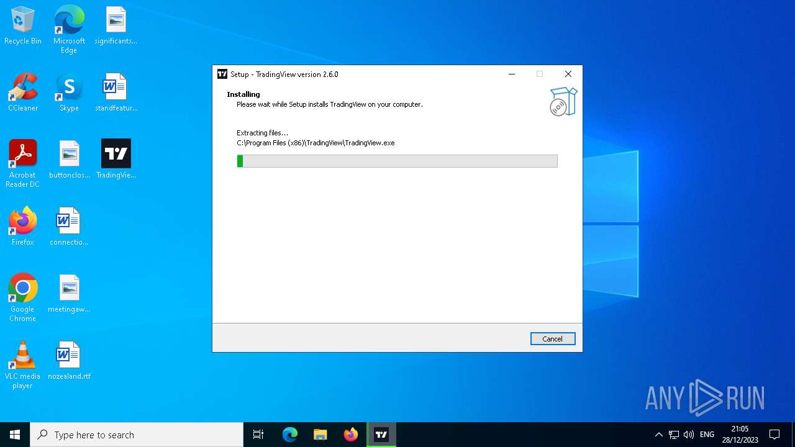Select the significants image file on desktop
795x447 pixels.
(116, 26)
